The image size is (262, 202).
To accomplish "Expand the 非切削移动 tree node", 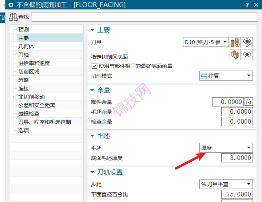I will pyautogui.click(x=14, y=97).
